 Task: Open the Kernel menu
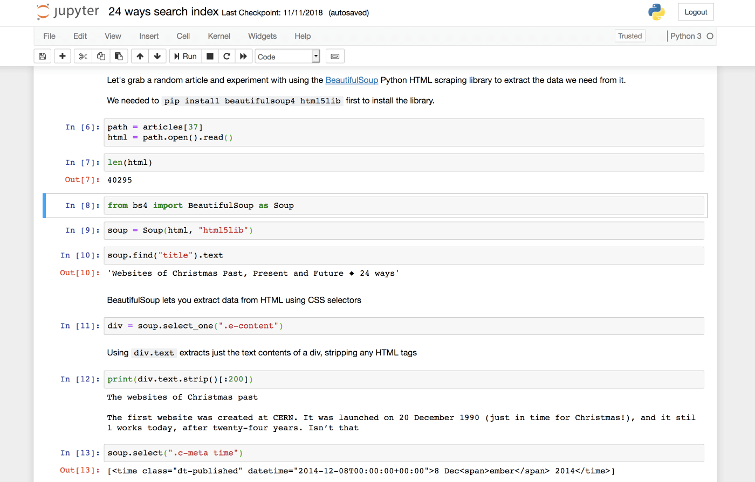[x=219, y=36]
